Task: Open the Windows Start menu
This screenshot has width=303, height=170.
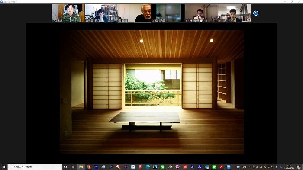Action: pyautogui.click(x=3, y=167)
